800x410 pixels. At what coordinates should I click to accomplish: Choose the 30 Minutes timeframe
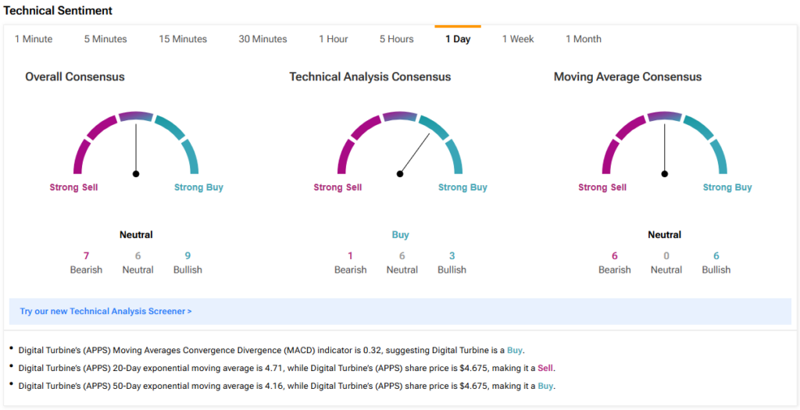click(262, 39)
